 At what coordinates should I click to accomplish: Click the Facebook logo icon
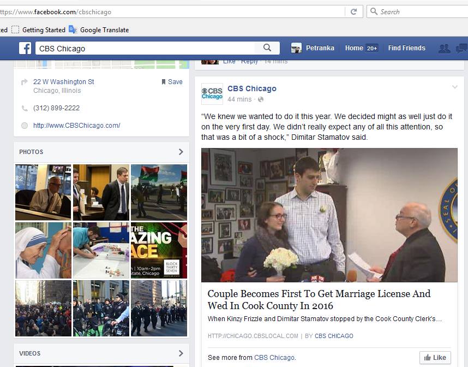pos(25,48)
